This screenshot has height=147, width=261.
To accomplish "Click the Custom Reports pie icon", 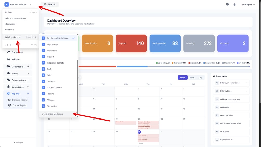I will click(10, 105).
